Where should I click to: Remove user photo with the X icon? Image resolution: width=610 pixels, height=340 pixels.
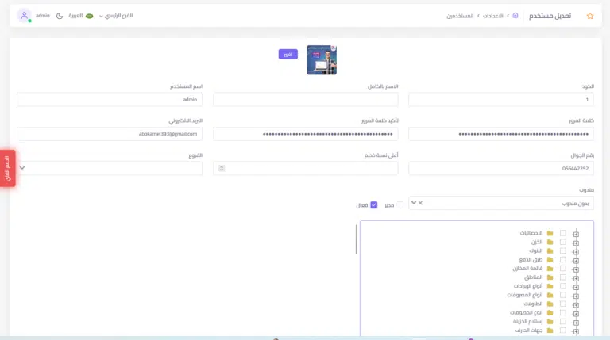click(x=333, y=48)
